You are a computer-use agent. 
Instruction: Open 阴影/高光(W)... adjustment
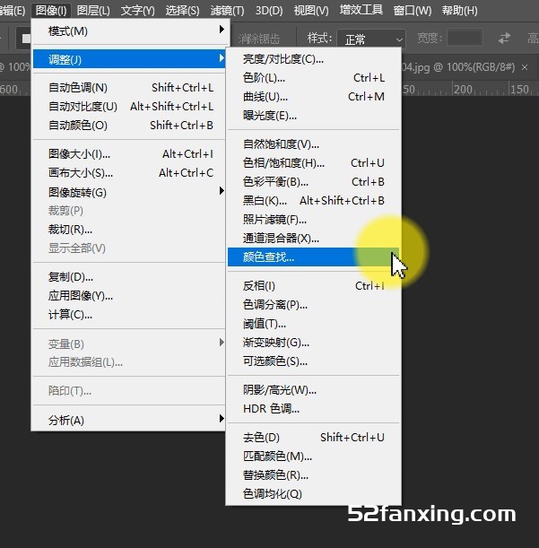coord(313,389)
